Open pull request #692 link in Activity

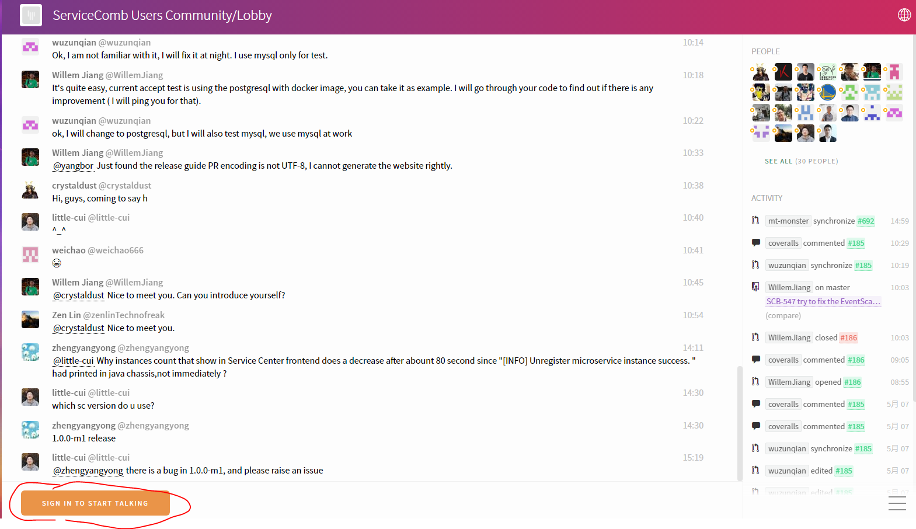tap(865, 221)
